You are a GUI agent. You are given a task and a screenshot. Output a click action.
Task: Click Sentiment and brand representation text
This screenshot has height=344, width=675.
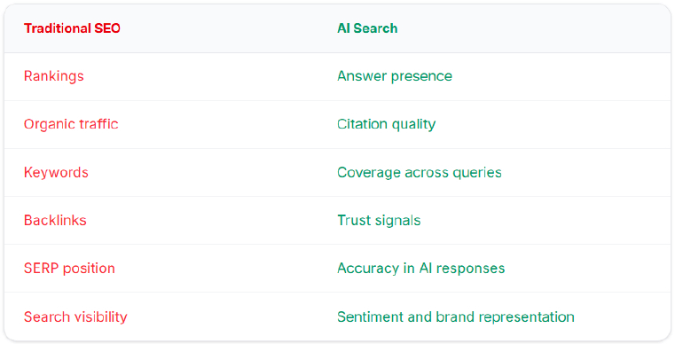456,317
